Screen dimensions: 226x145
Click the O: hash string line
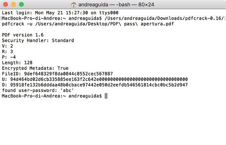95,85
